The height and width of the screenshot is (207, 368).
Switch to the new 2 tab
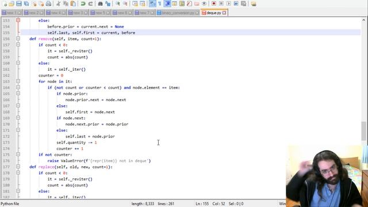point(33,13)
